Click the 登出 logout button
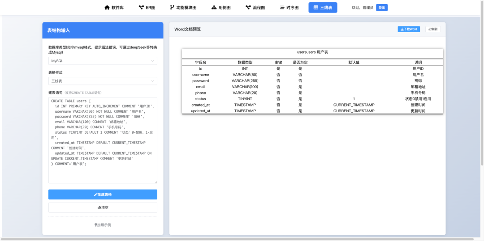Screen dimensions: 484x241 pyautogui.click(x=382, y=8)
